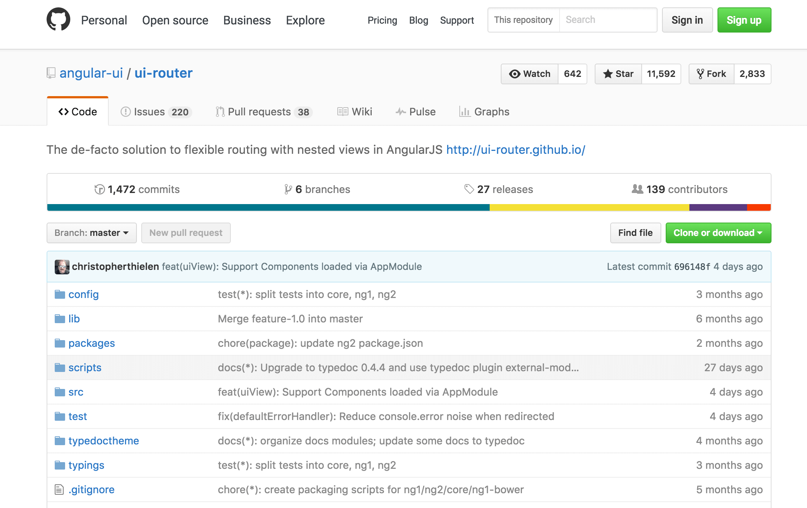Open the typings folder name link
This screenshot has height=508, width=807.
click(x=86, y=465)
